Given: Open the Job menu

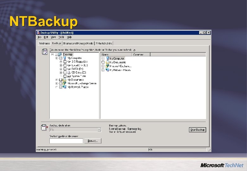Looking at the screenshot, I should click(39, 37).
